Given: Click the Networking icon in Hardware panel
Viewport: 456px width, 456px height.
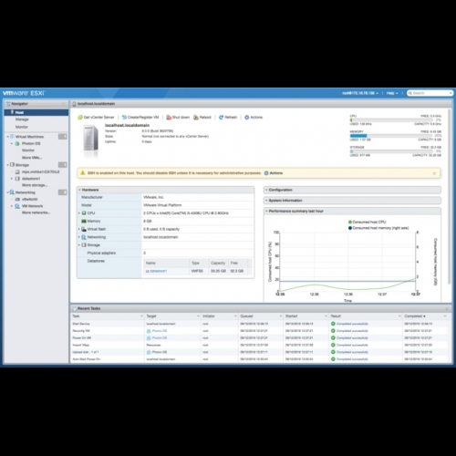Looking at the screenshot, I should (84, 237).
